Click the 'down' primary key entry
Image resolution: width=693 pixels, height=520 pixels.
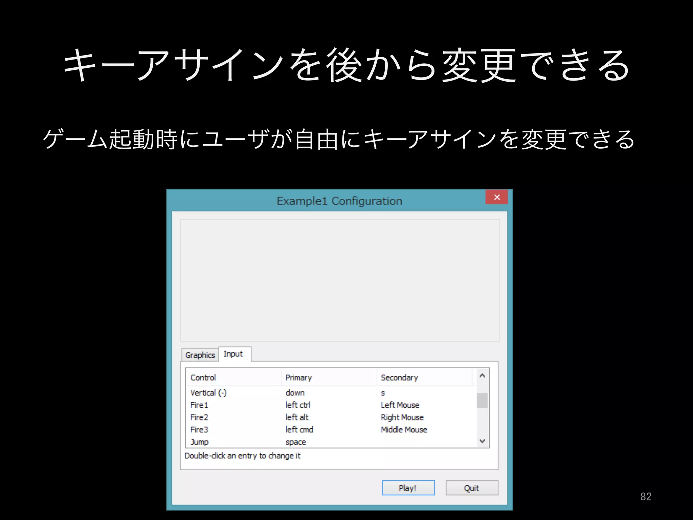coord(295,393)
